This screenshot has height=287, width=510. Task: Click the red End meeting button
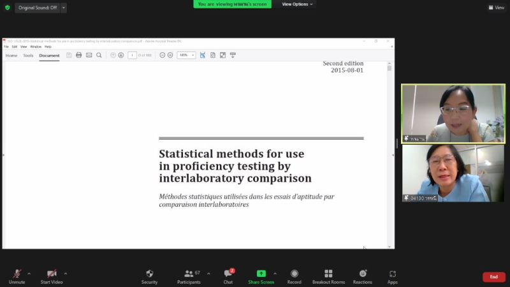point(493,277)
